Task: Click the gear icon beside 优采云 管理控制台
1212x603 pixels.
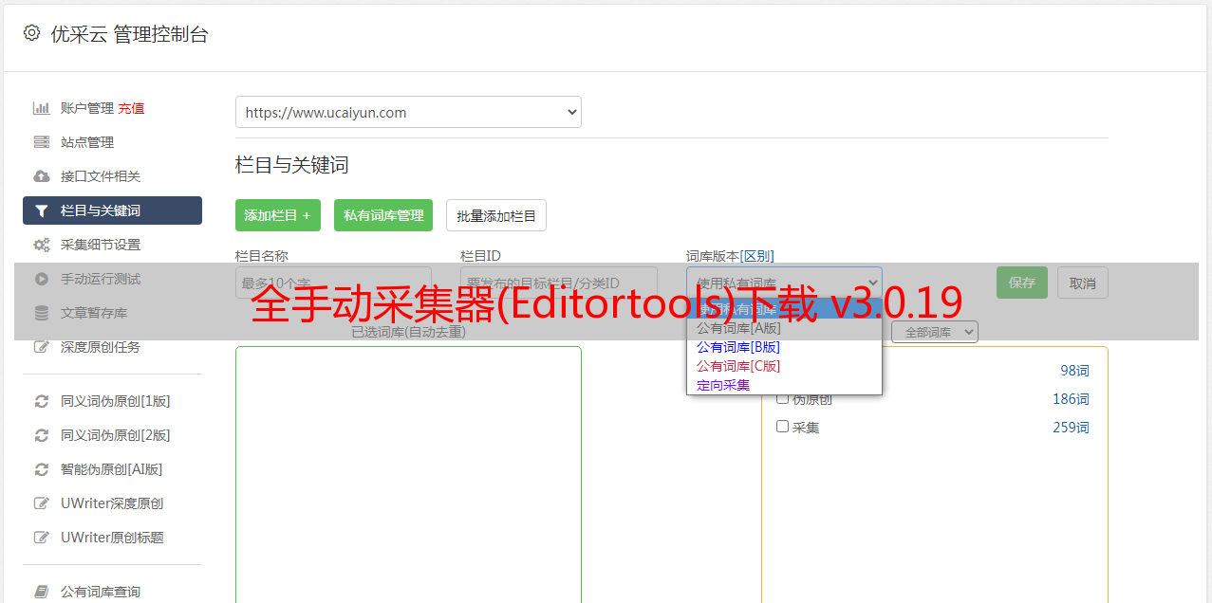Action: pyautogui.click(x=31, y=33)
